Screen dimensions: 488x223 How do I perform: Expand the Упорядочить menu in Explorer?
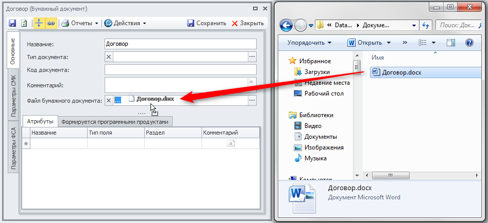309,43
